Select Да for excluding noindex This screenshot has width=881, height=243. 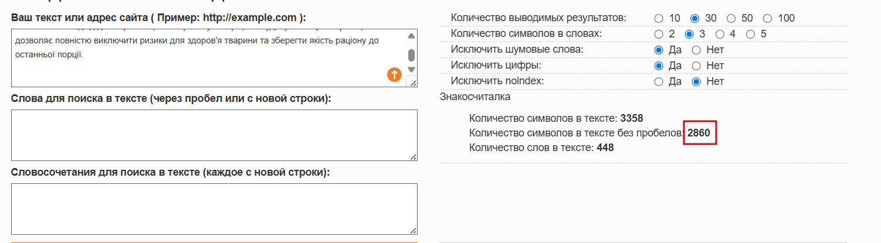click(x=659, y=81)
